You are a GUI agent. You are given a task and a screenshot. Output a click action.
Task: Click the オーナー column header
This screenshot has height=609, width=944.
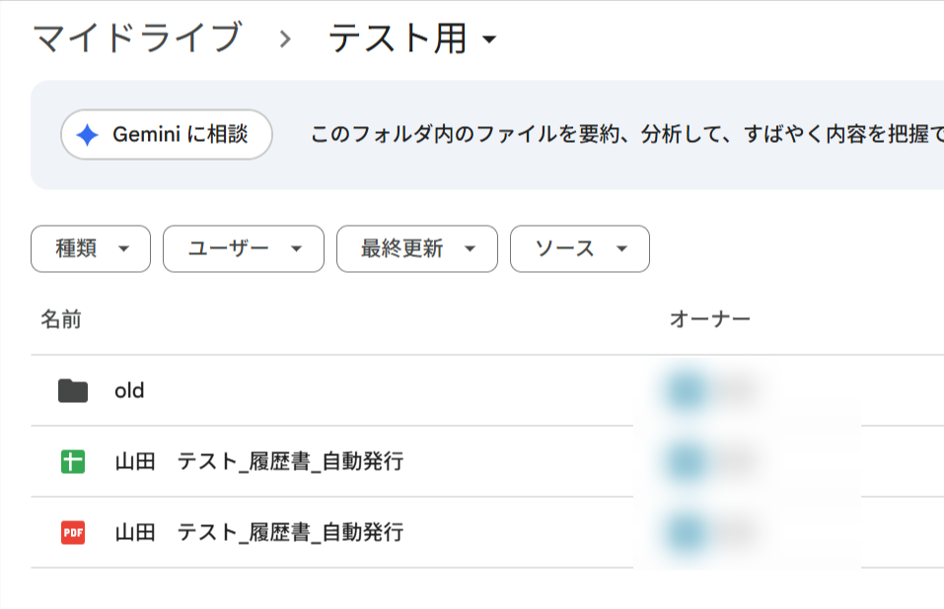pos(710,319)
